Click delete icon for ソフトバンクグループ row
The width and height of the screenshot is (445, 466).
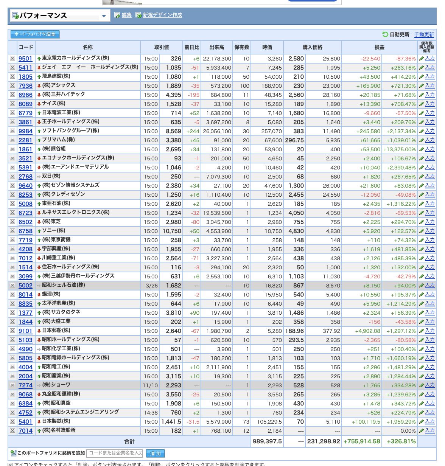click(12, 131)
